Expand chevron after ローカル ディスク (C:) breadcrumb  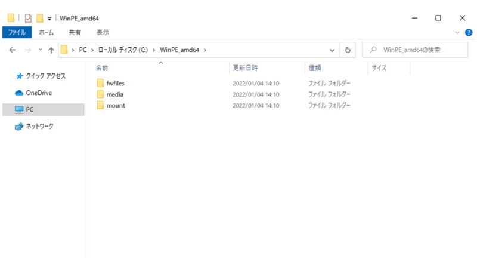point(154,50)
